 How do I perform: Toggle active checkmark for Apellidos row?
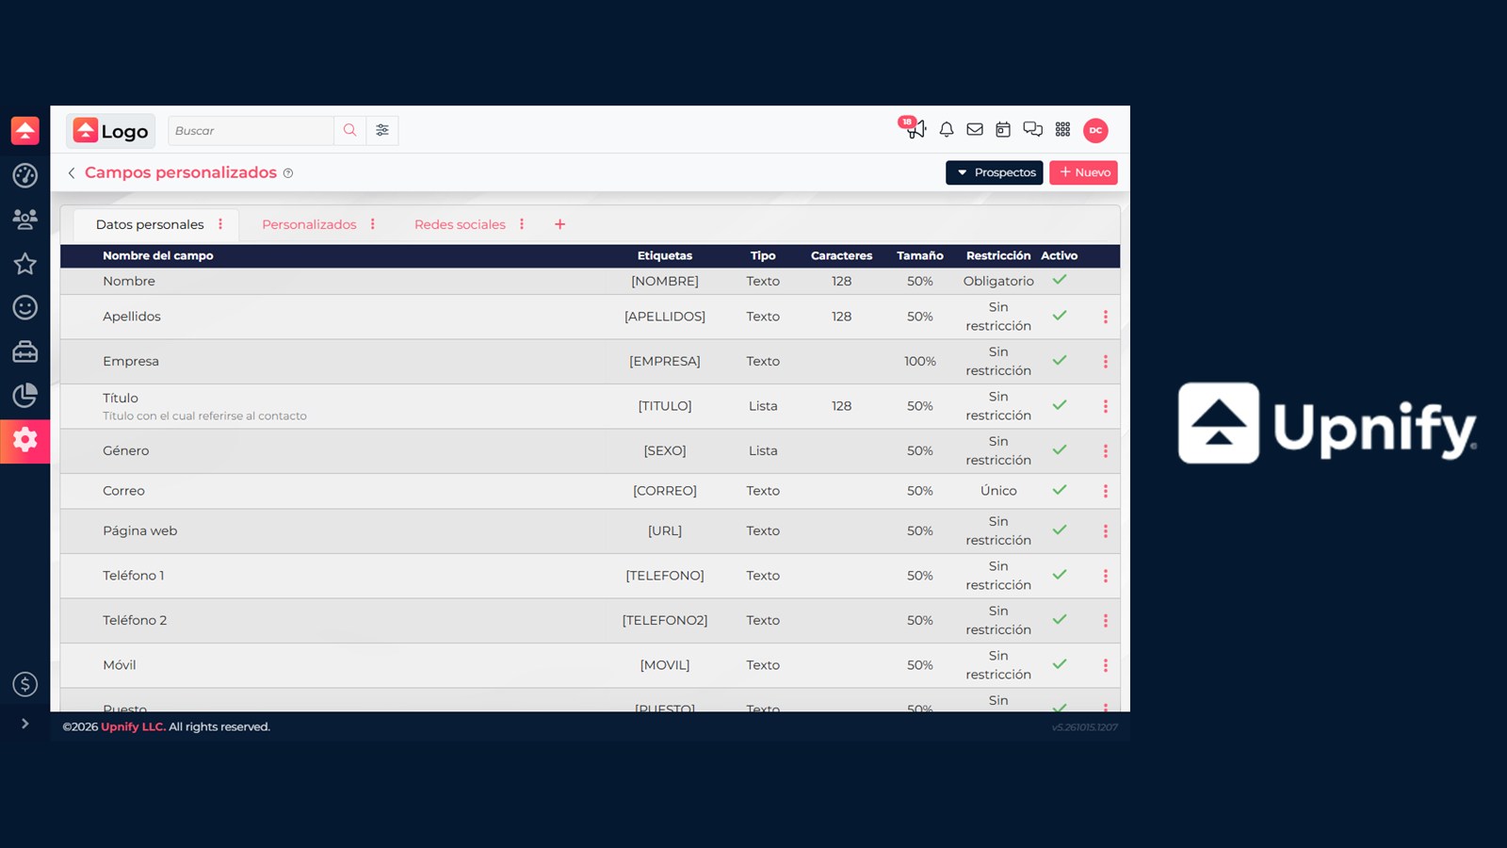pos(1060,316)
